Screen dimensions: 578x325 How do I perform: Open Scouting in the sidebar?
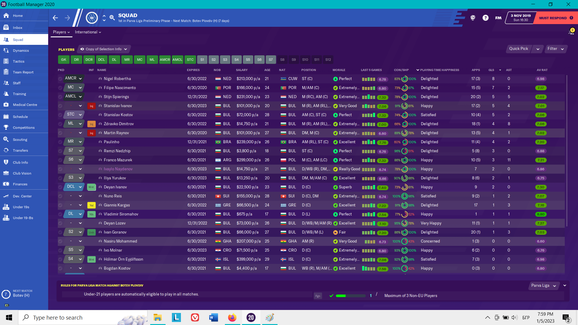20,140
